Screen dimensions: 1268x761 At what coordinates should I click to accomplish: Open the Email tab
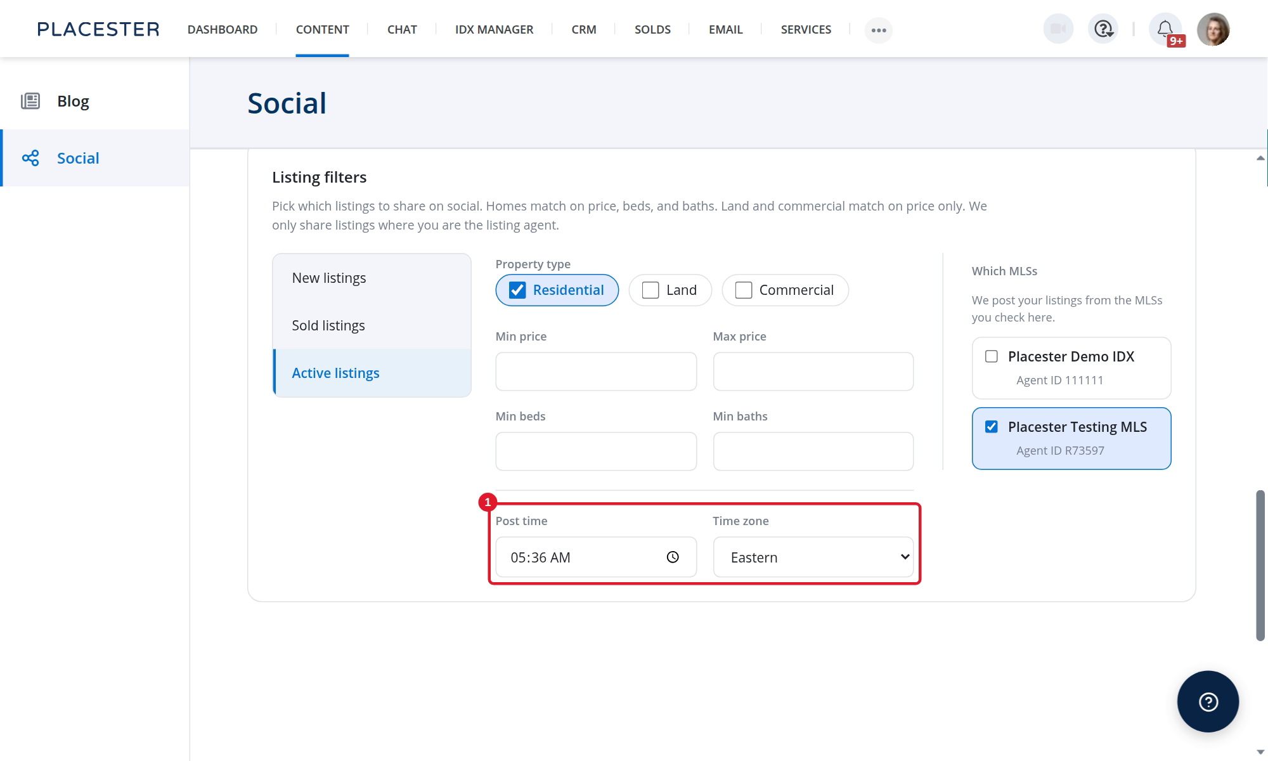[x=725, y=29]
